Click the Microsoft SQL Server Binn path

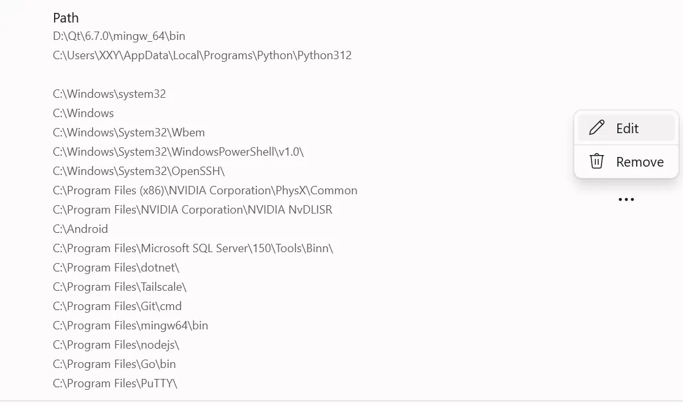[x=193, y=248]
